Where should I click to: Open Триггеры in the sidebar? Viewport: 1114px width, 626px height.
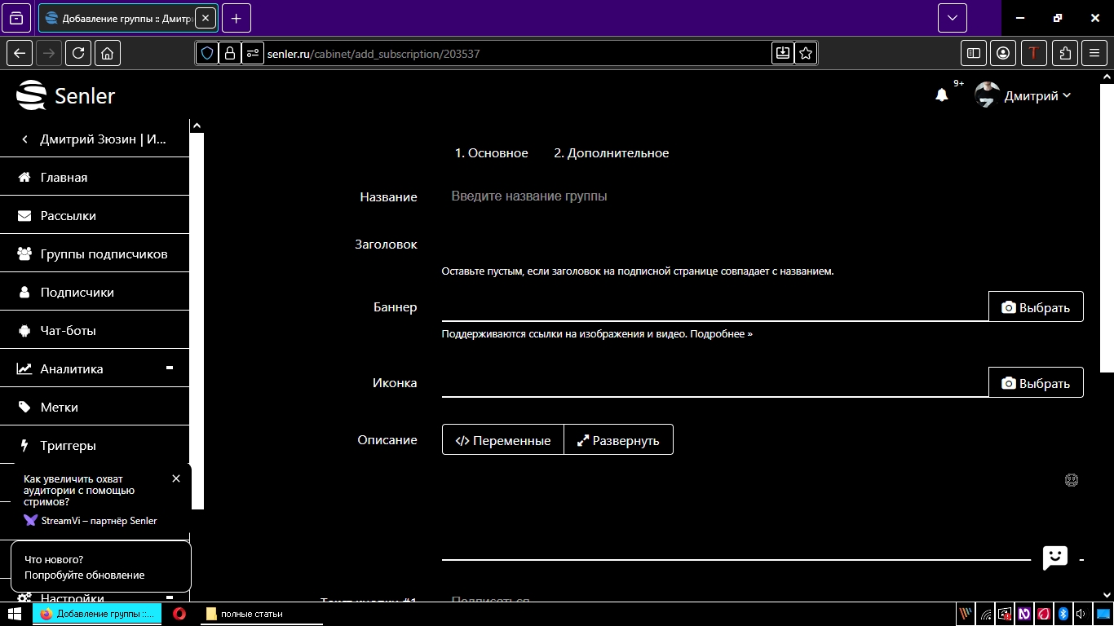coord(69,446)
